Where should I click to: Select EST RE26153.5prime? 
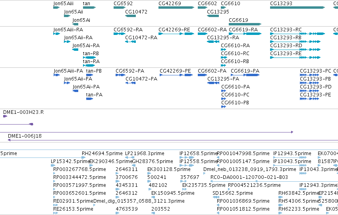tap(55, 213)
